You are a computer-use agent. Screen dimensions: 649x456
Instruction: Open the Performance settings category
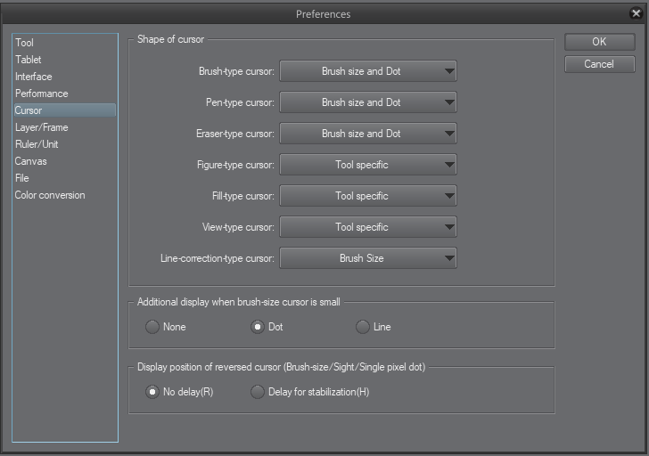(x=41, y=94)
